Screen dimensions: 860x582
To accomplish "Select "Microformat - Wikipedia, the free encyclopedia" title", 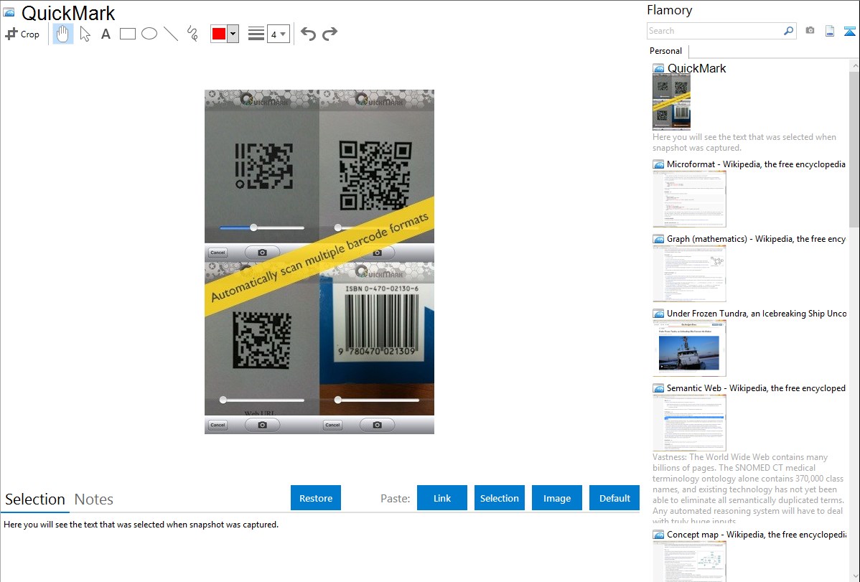I will click(x=756, y=164).
